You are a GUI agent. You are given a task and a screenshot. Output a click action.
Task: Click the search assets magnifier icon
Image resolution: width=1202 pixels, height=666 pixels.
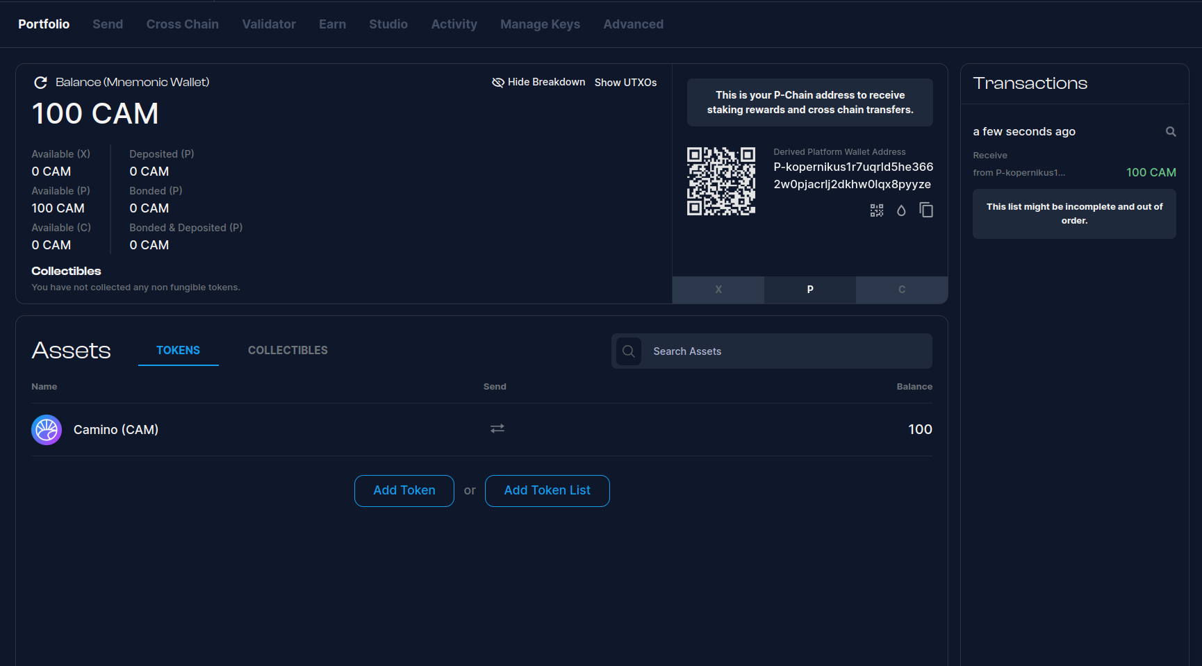(x=629, y=351)
